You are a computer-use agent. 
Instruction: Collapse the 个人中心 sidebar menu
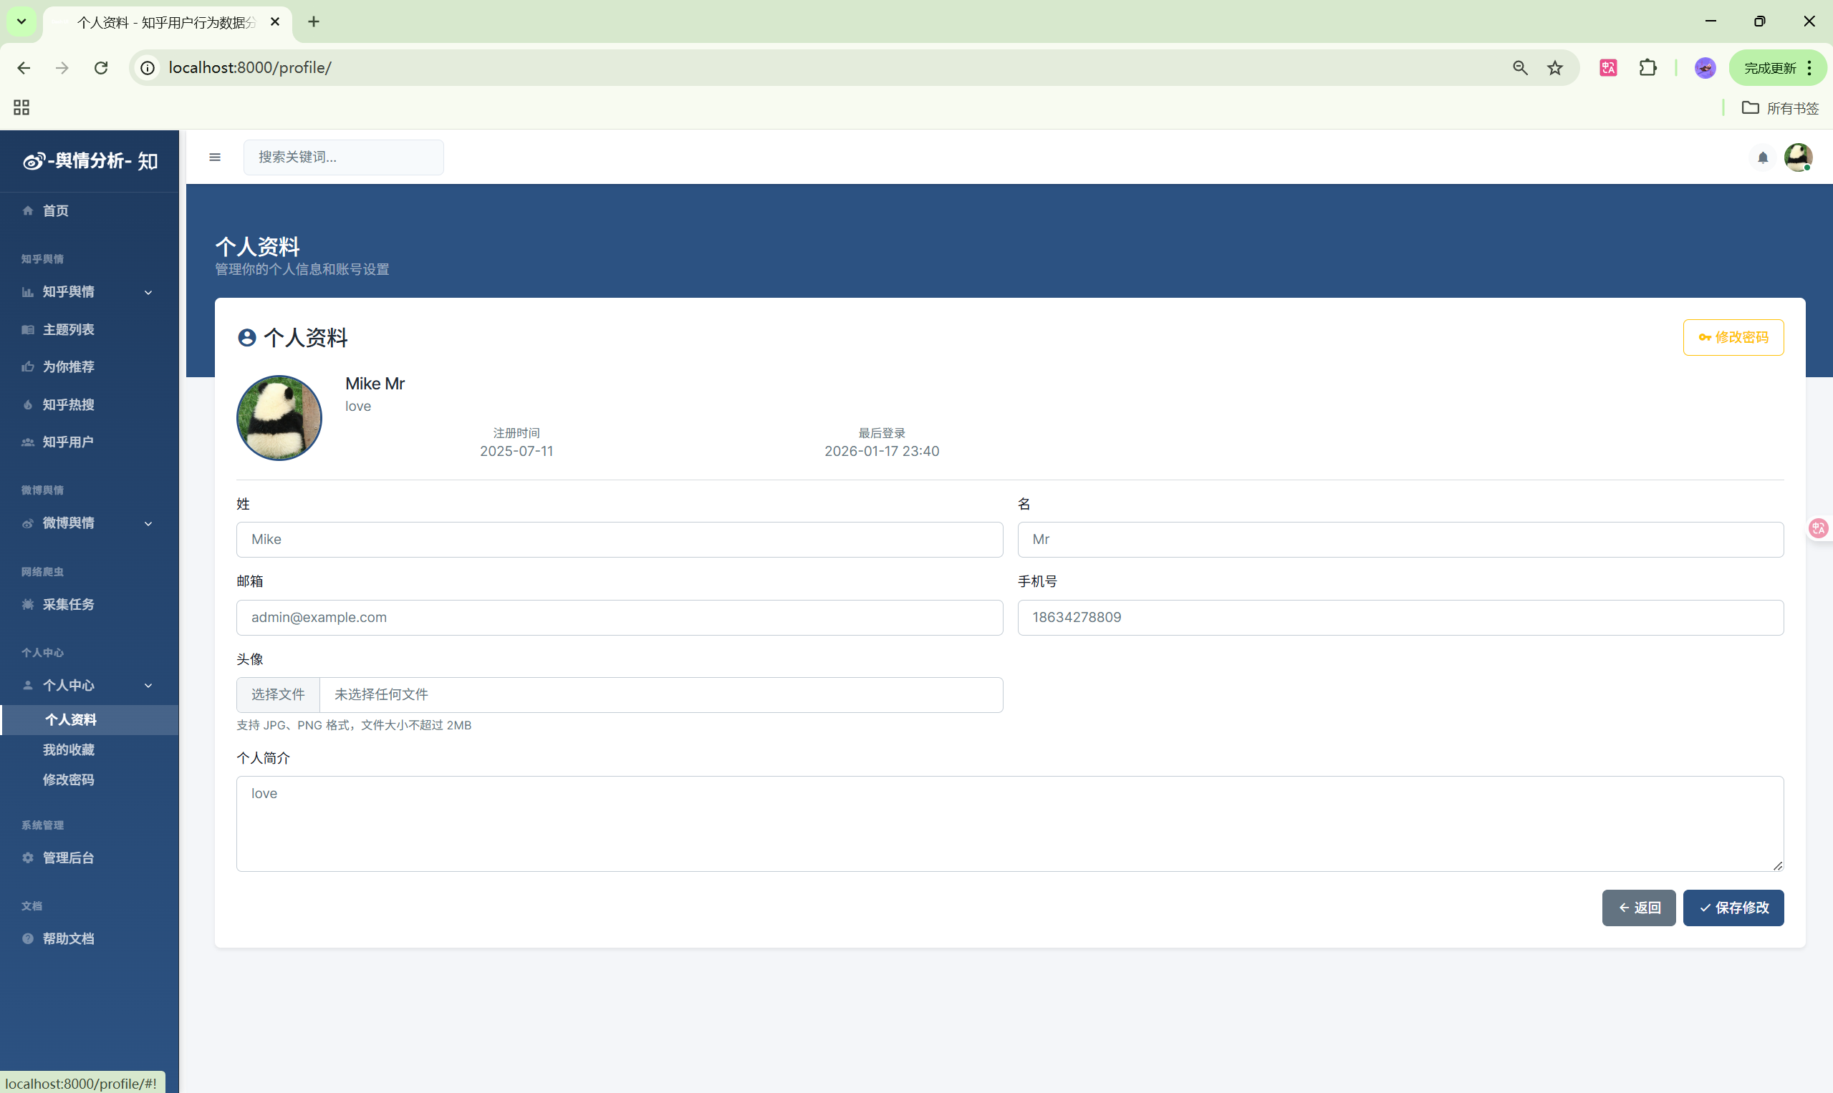click(88, 685)
